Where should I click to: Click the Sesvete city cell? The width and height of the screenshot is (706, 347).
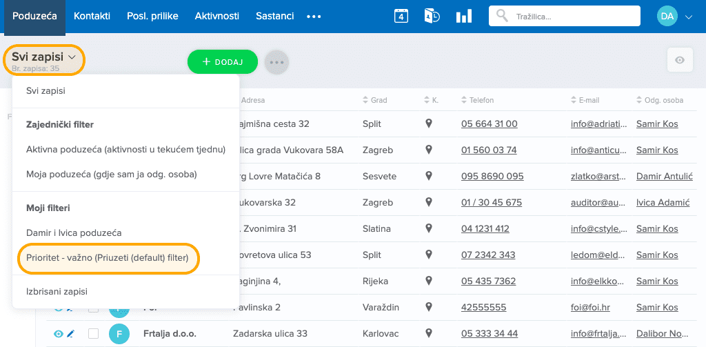click(x=379, y=176)
